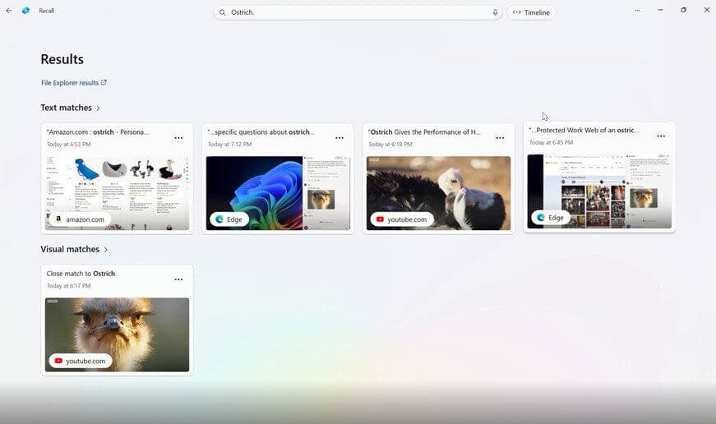Click the Recall app logo icon
Screen dimensions: 716x424
point(26,11)
